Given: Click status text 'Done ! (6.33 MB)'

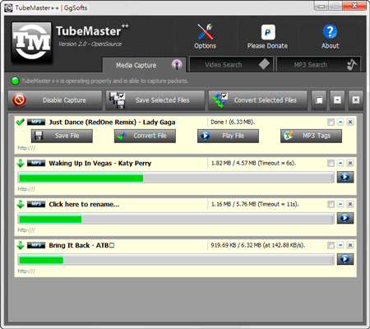Looking at the screenshot, I should click(233, 122).
